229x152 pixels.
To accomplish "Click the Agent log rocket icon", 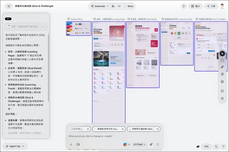I will 7,146.
